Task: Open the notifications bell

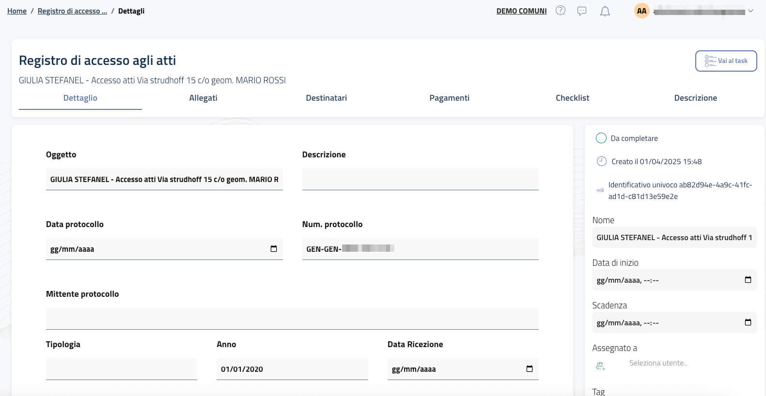Action: pyautogui.click(x=605, y=11)
